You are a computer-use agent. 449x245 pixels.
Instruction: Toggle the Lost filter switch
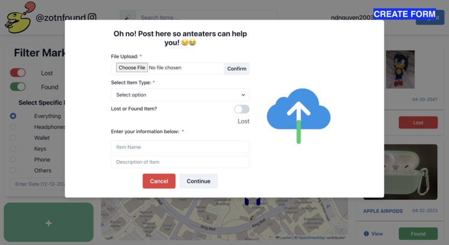[x=18, y=73]
